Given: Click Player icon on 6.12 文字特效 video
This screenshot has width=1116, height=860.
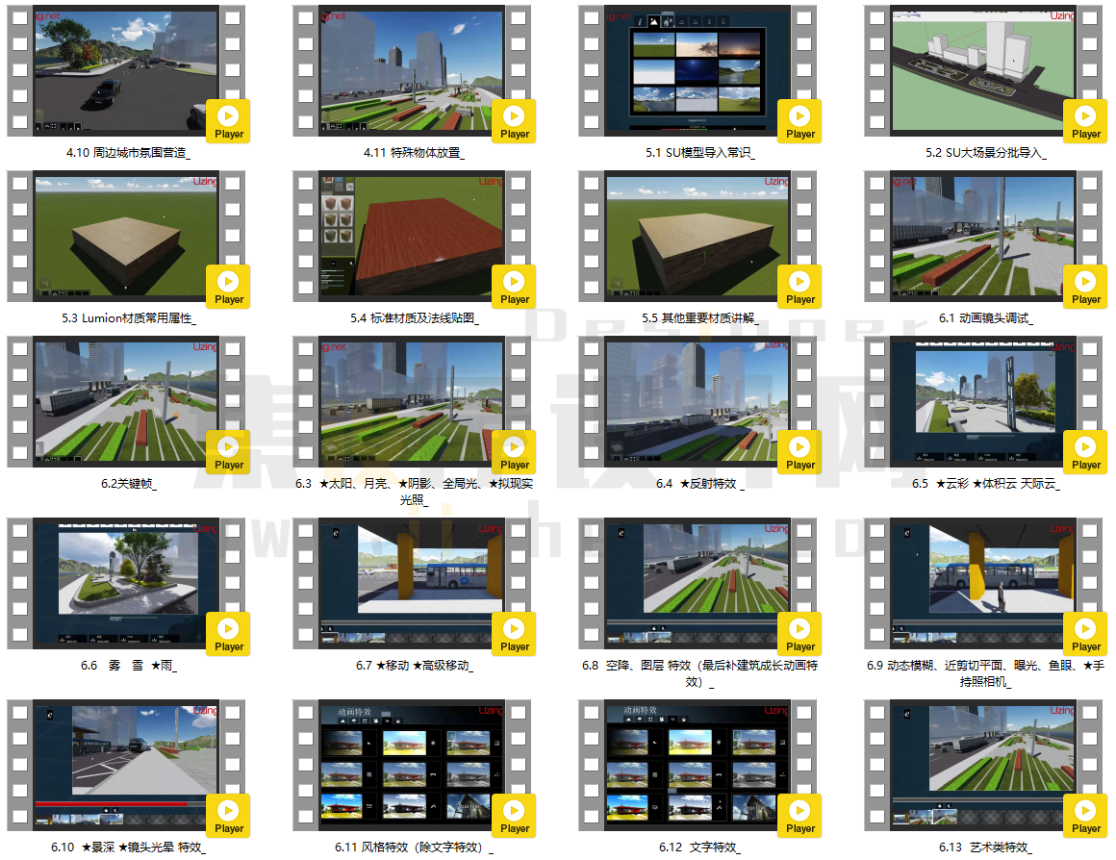Looking at the screenshot, I should (x=799, y=815).
